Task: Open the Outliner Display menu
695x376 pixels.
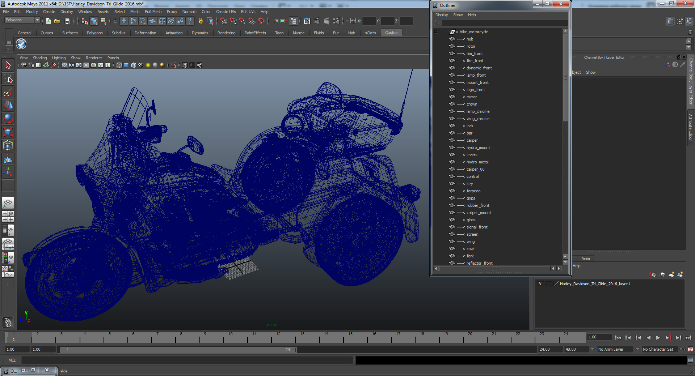Action: (x=441, y=15)
